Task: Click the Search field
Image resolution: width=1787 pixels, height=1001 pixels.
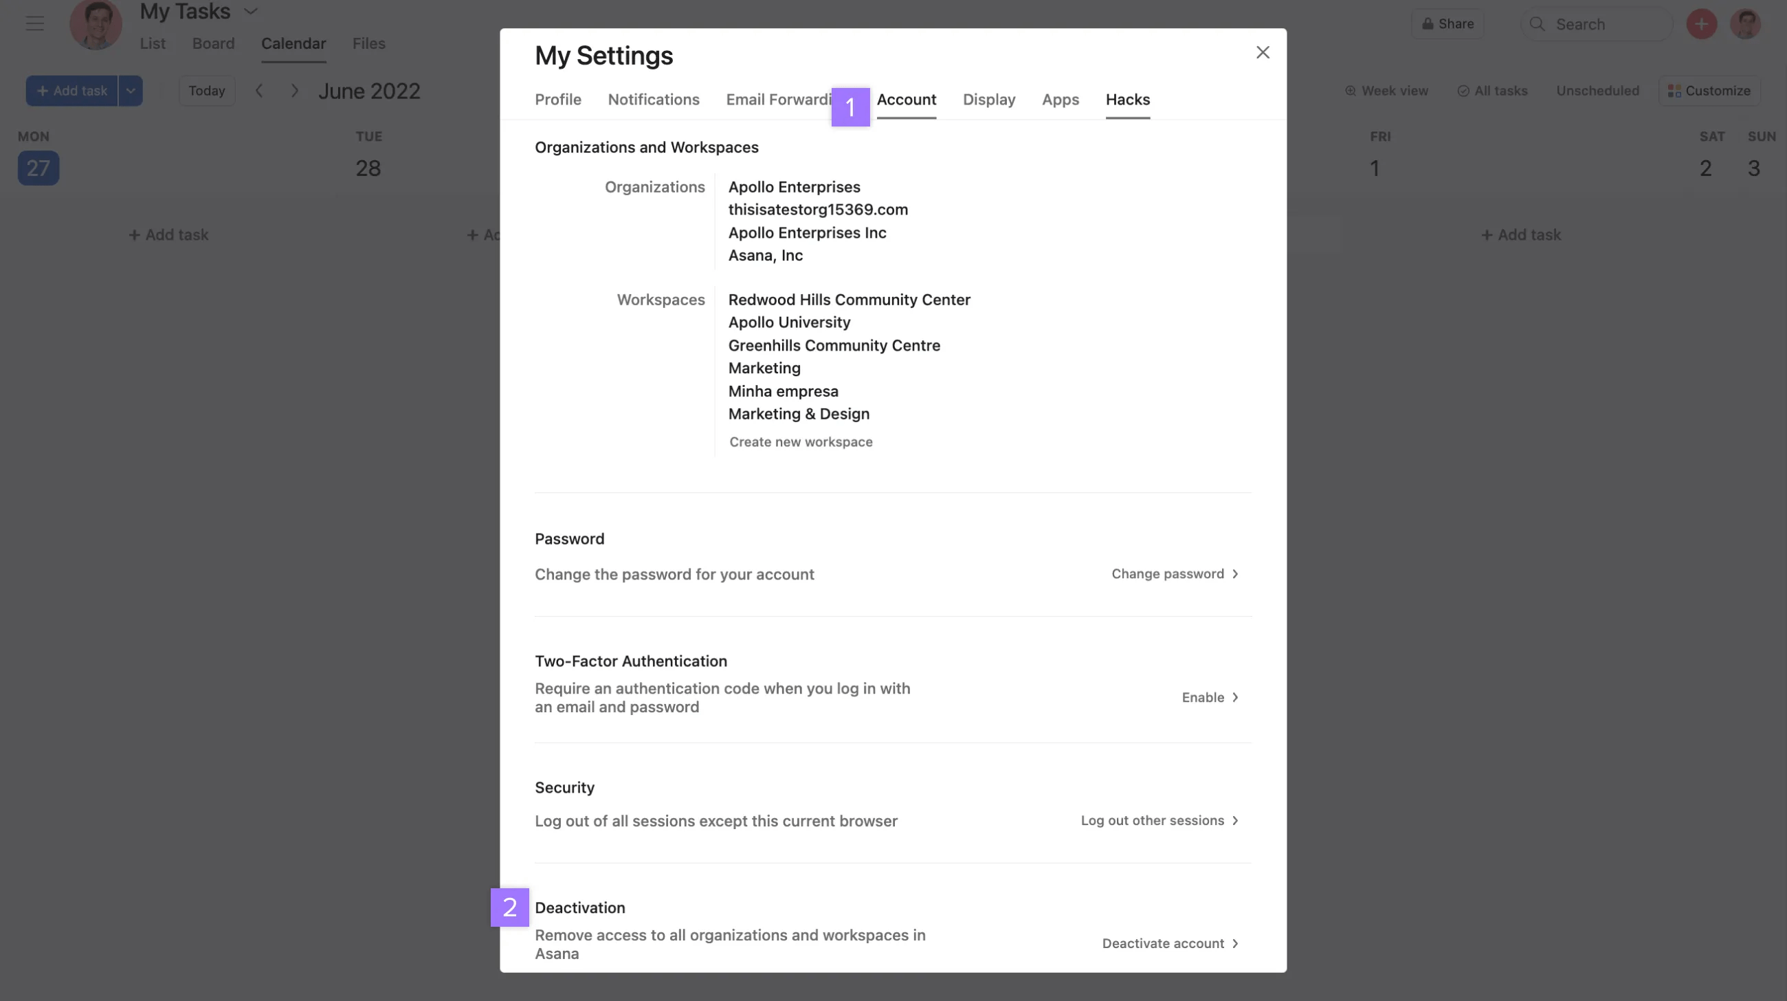Action: coord(1595,24)
